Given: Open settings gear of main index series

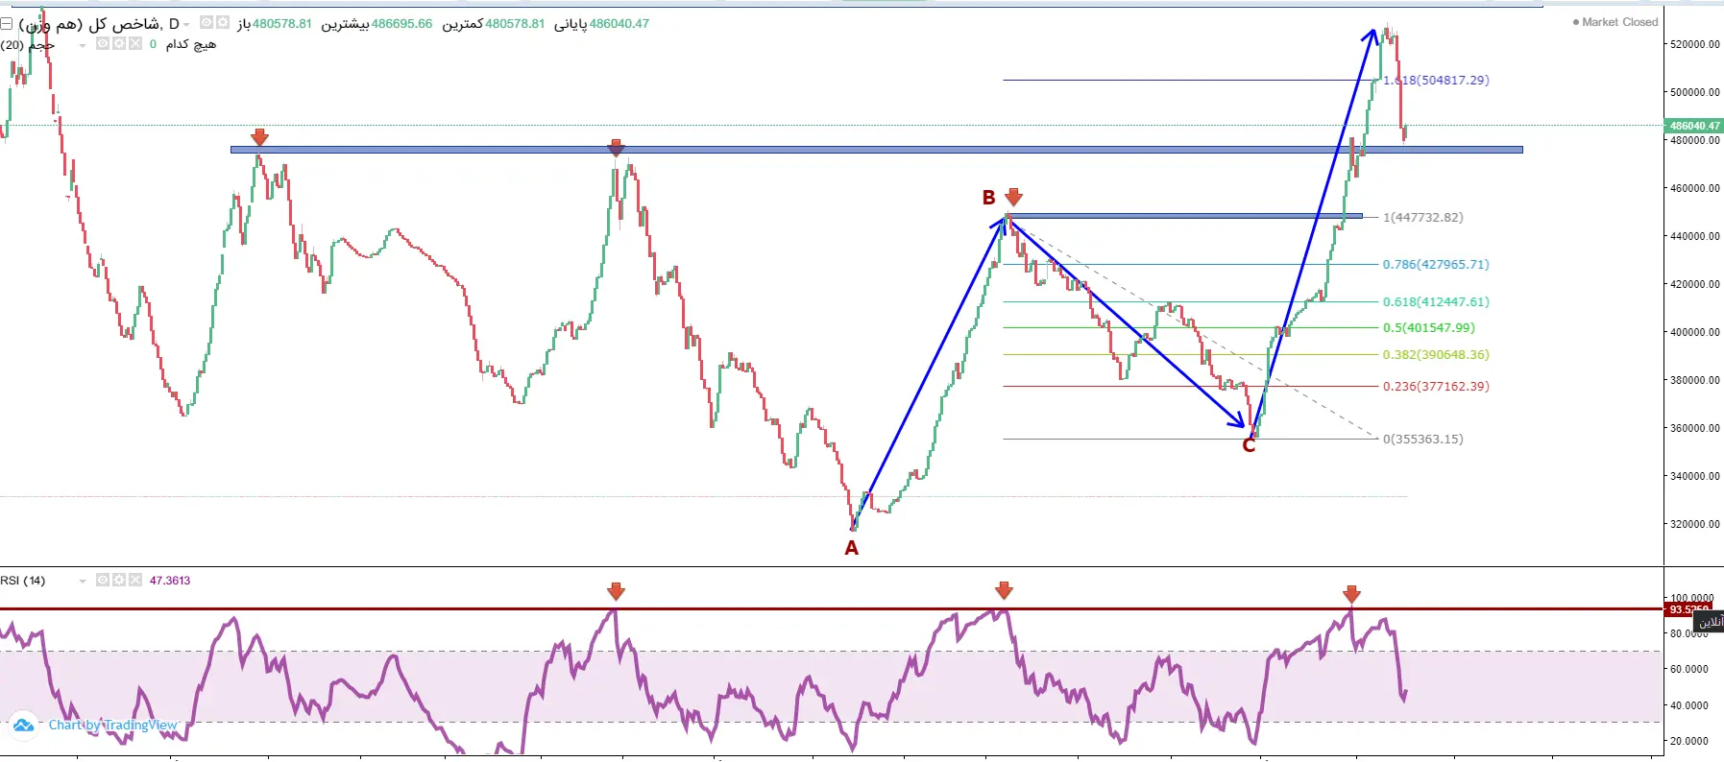Looking at the screenshot, I should pyautogui.click(x=223, y=22).
